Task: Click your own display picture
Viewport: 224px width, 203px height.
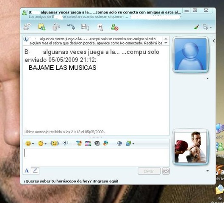Action: tap(191, 147)
